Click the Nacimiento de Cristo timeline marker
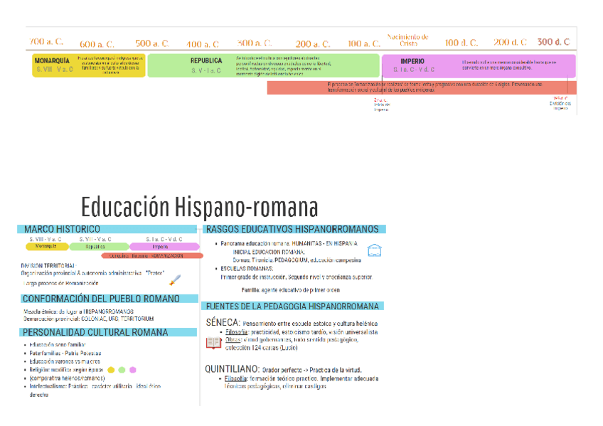 tap(407, 40)
